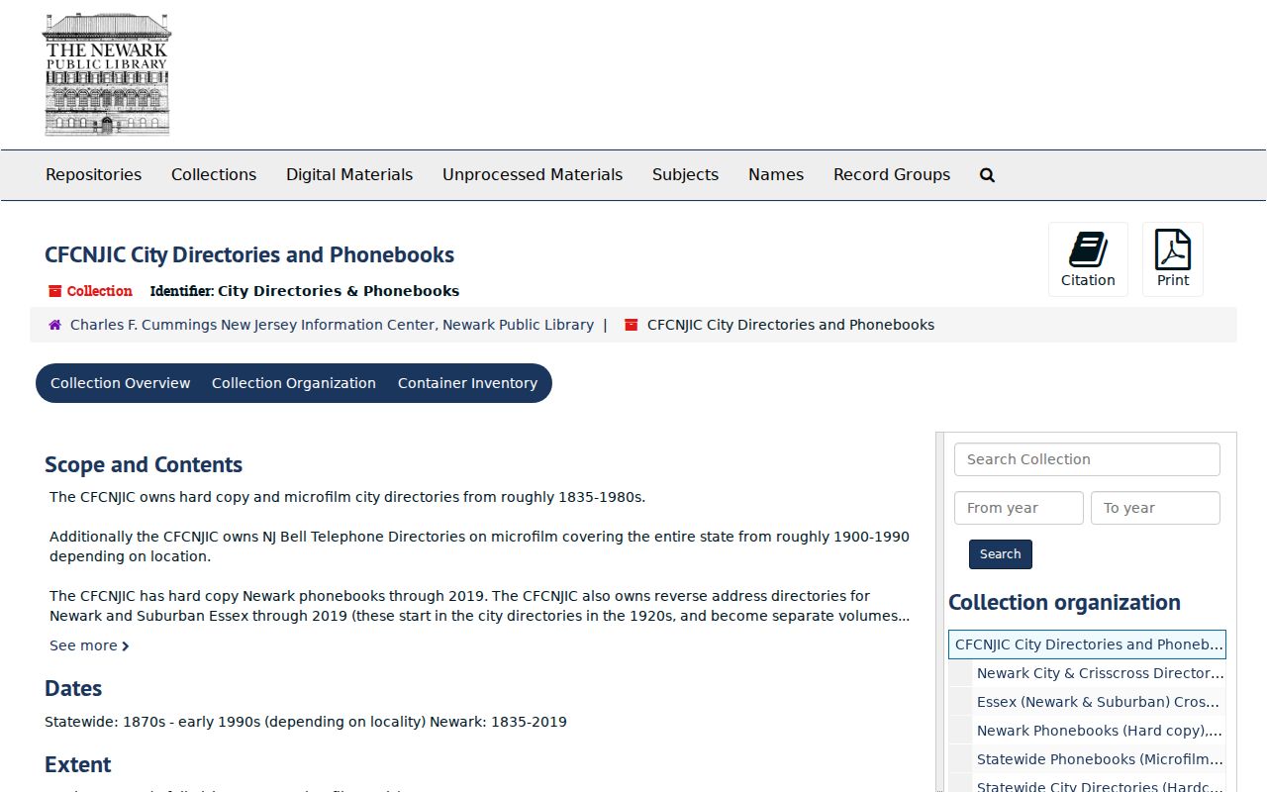The height and width of the screenshot is (792, 1267).
Task: Open the Collections menu item
Action: [214, 175]
